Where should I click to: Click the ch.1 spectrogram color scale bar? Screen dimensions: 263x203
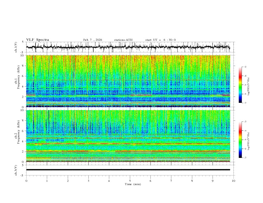(x=240, y=85)
